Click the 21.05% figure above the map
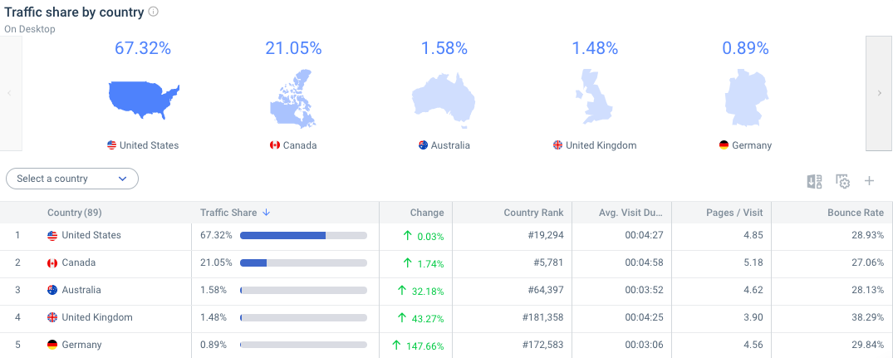 point(293,48)
